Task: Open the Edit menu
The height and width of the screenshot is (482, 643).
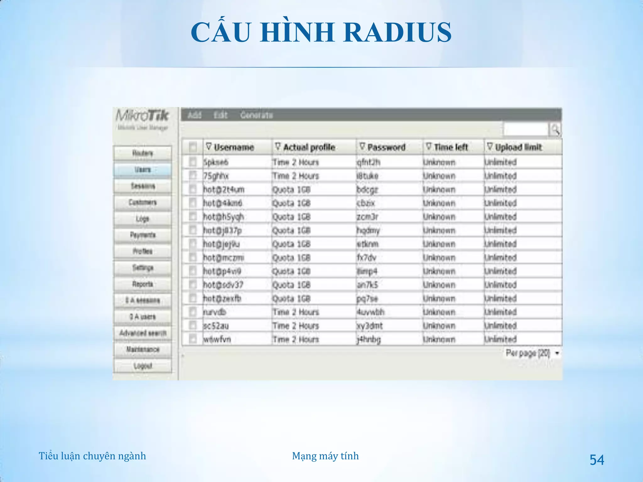Action: (x=220, y=115)
